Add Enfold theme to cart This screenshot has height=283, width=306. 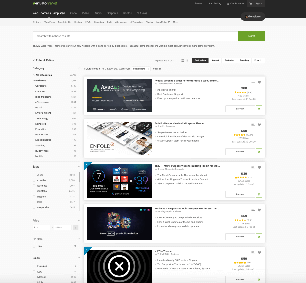tap(259, 151)
